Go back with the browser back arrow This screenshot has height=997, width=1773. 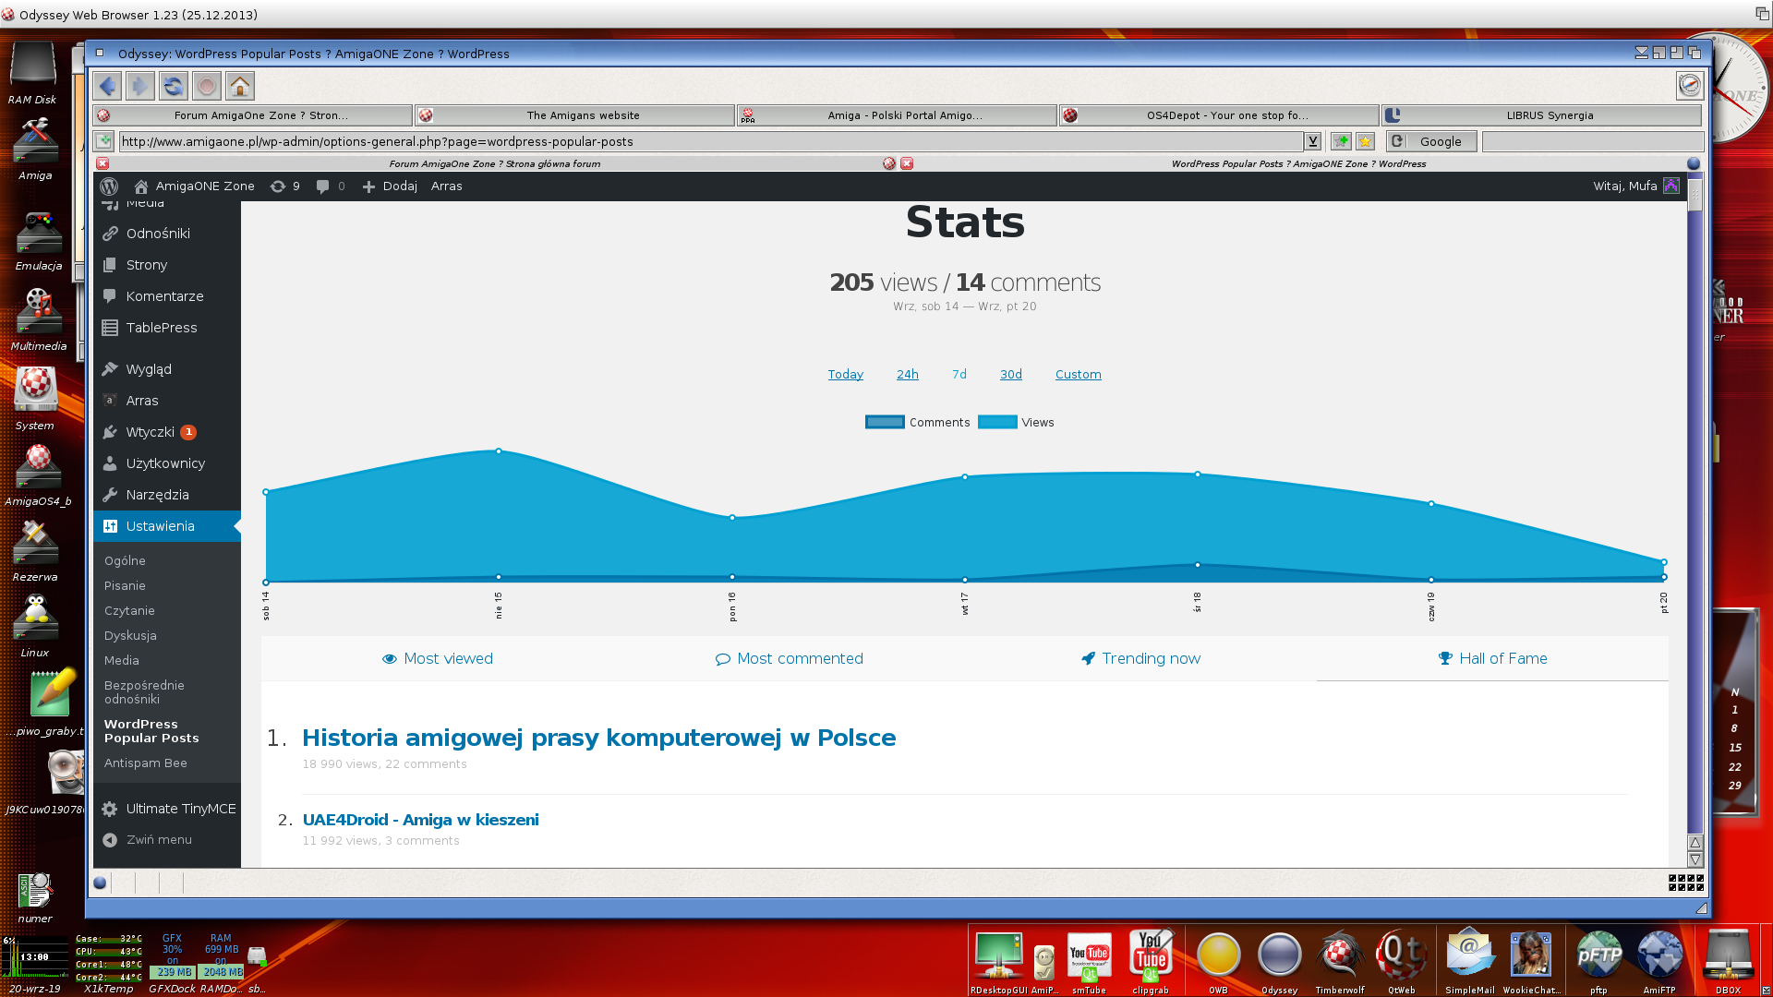(x=107, y=86)
